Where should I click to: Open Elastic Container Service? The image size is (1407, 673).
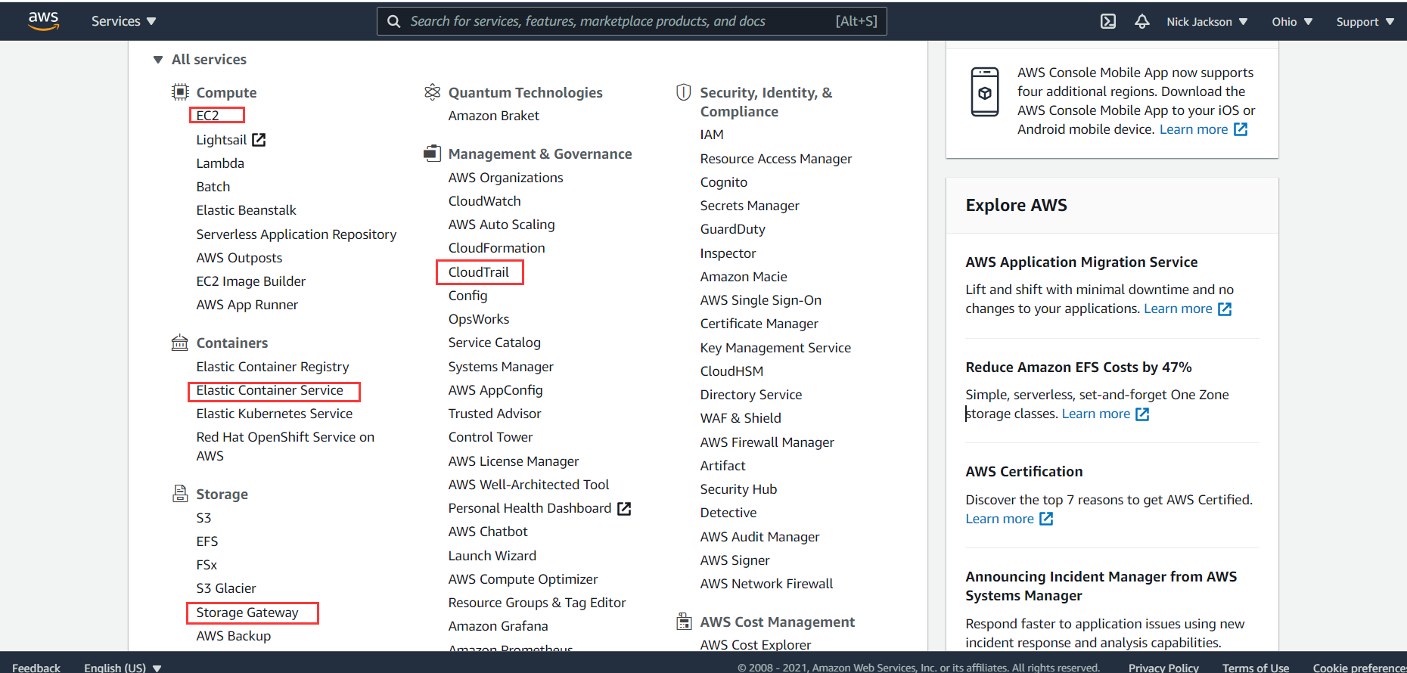pos(270,390)
